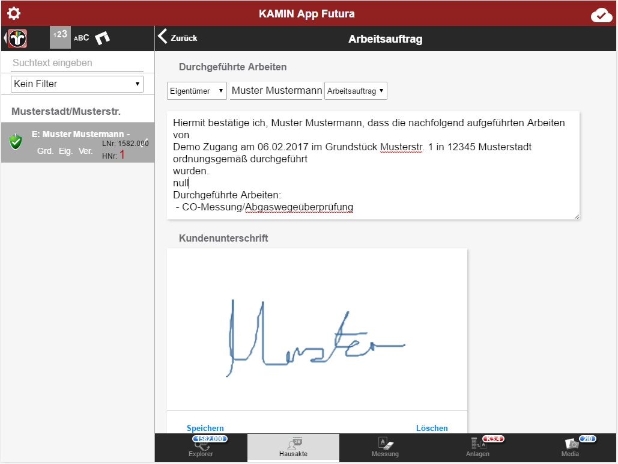
Task: Switch to alphabetical ABC sorting
Action: (82, 38)
